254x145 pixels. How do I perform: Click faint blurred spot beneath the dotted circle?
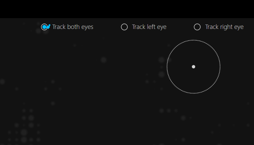pos(183,118)
